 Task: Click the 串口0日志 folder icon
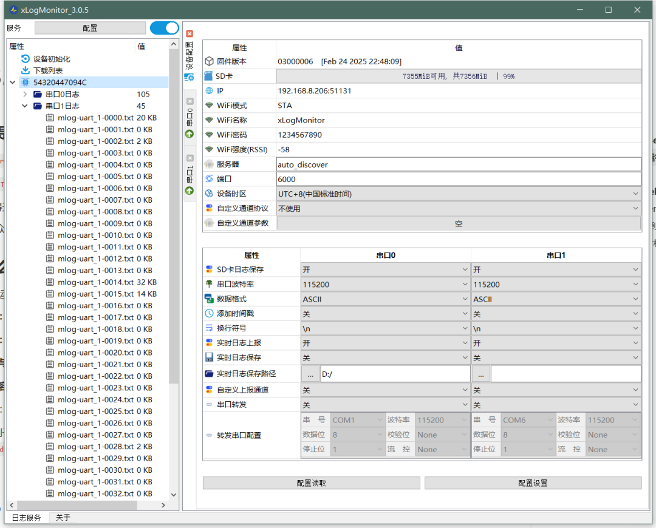point(38,94)
